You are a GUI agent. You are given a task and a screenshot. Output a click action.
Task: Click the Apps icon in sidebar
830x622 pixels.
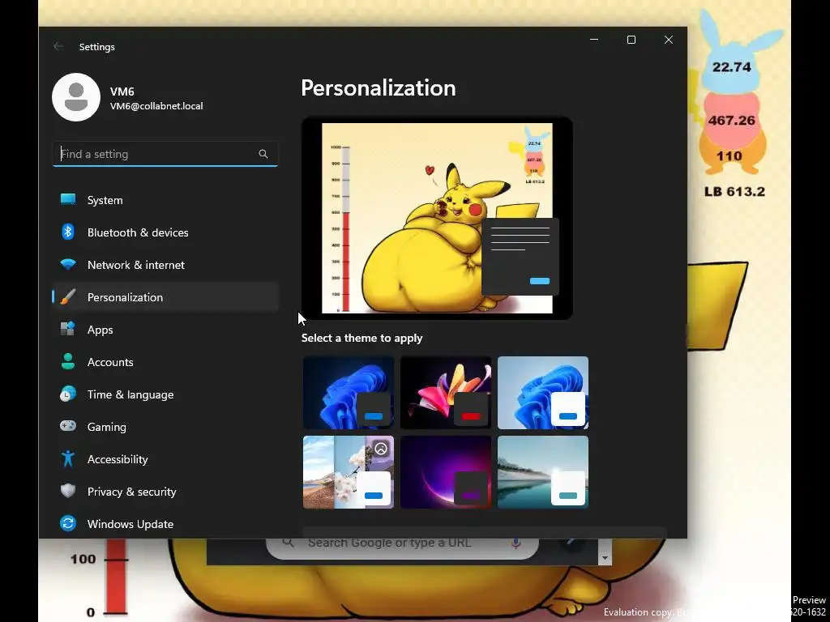[x=68, y=329]
